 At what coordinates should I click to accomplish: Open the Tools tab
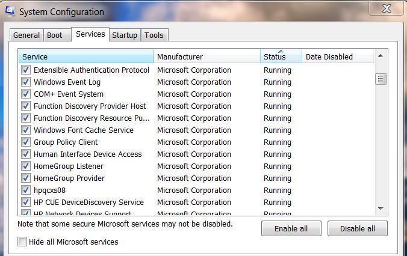coord(154,35)
